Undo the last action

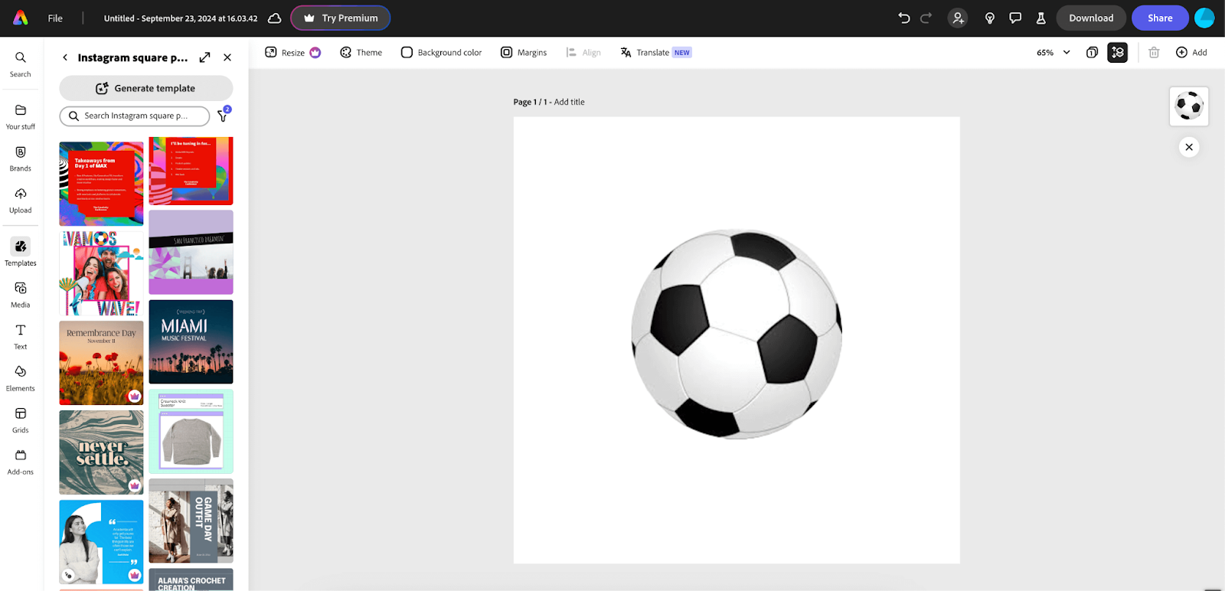[903, 18]
